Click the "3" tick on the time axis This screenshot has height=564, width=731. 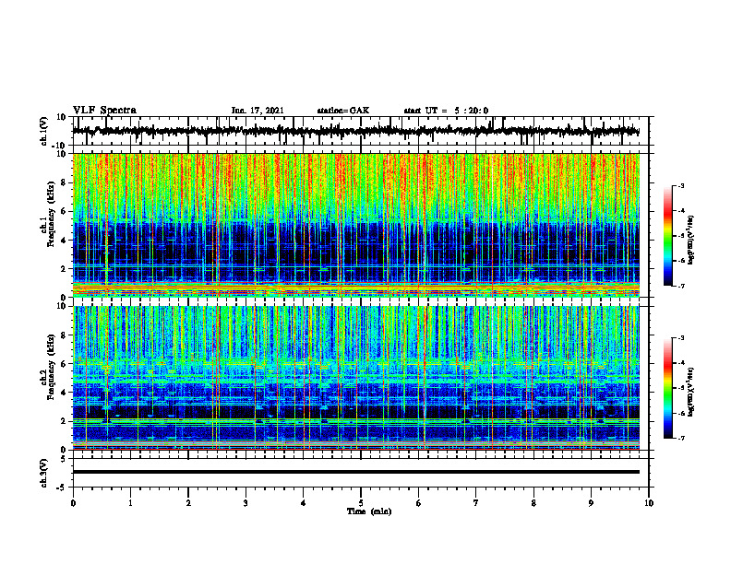tap(246, 503)
